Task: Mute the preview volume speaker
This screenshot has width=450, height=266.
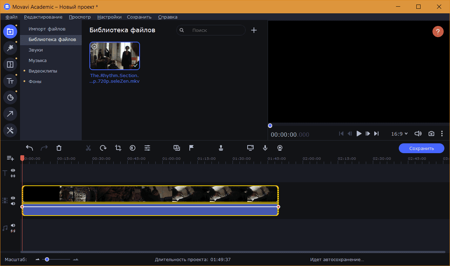Action: [x=418, y=134]
